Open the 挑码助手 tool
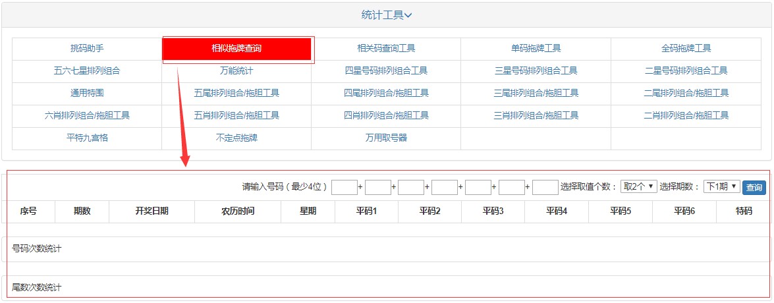This screenshot has width=774, height=303. (x=87, y=48)
